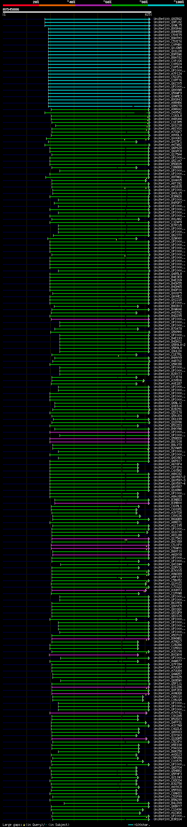Click hit label UniRef100_C4X5M2
This screenshot has height=827, width=187.
(168, 471)
